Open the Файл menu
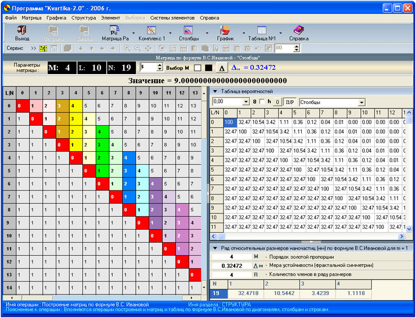This screenshot has height=318, width=416. [11, 18]
